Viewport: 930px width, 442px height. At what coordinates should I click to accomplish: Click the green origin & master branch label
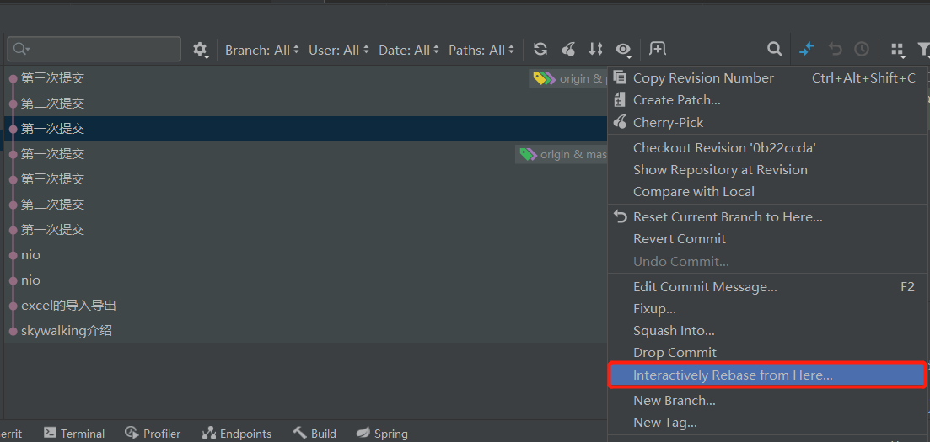click(x=562, y=155)
